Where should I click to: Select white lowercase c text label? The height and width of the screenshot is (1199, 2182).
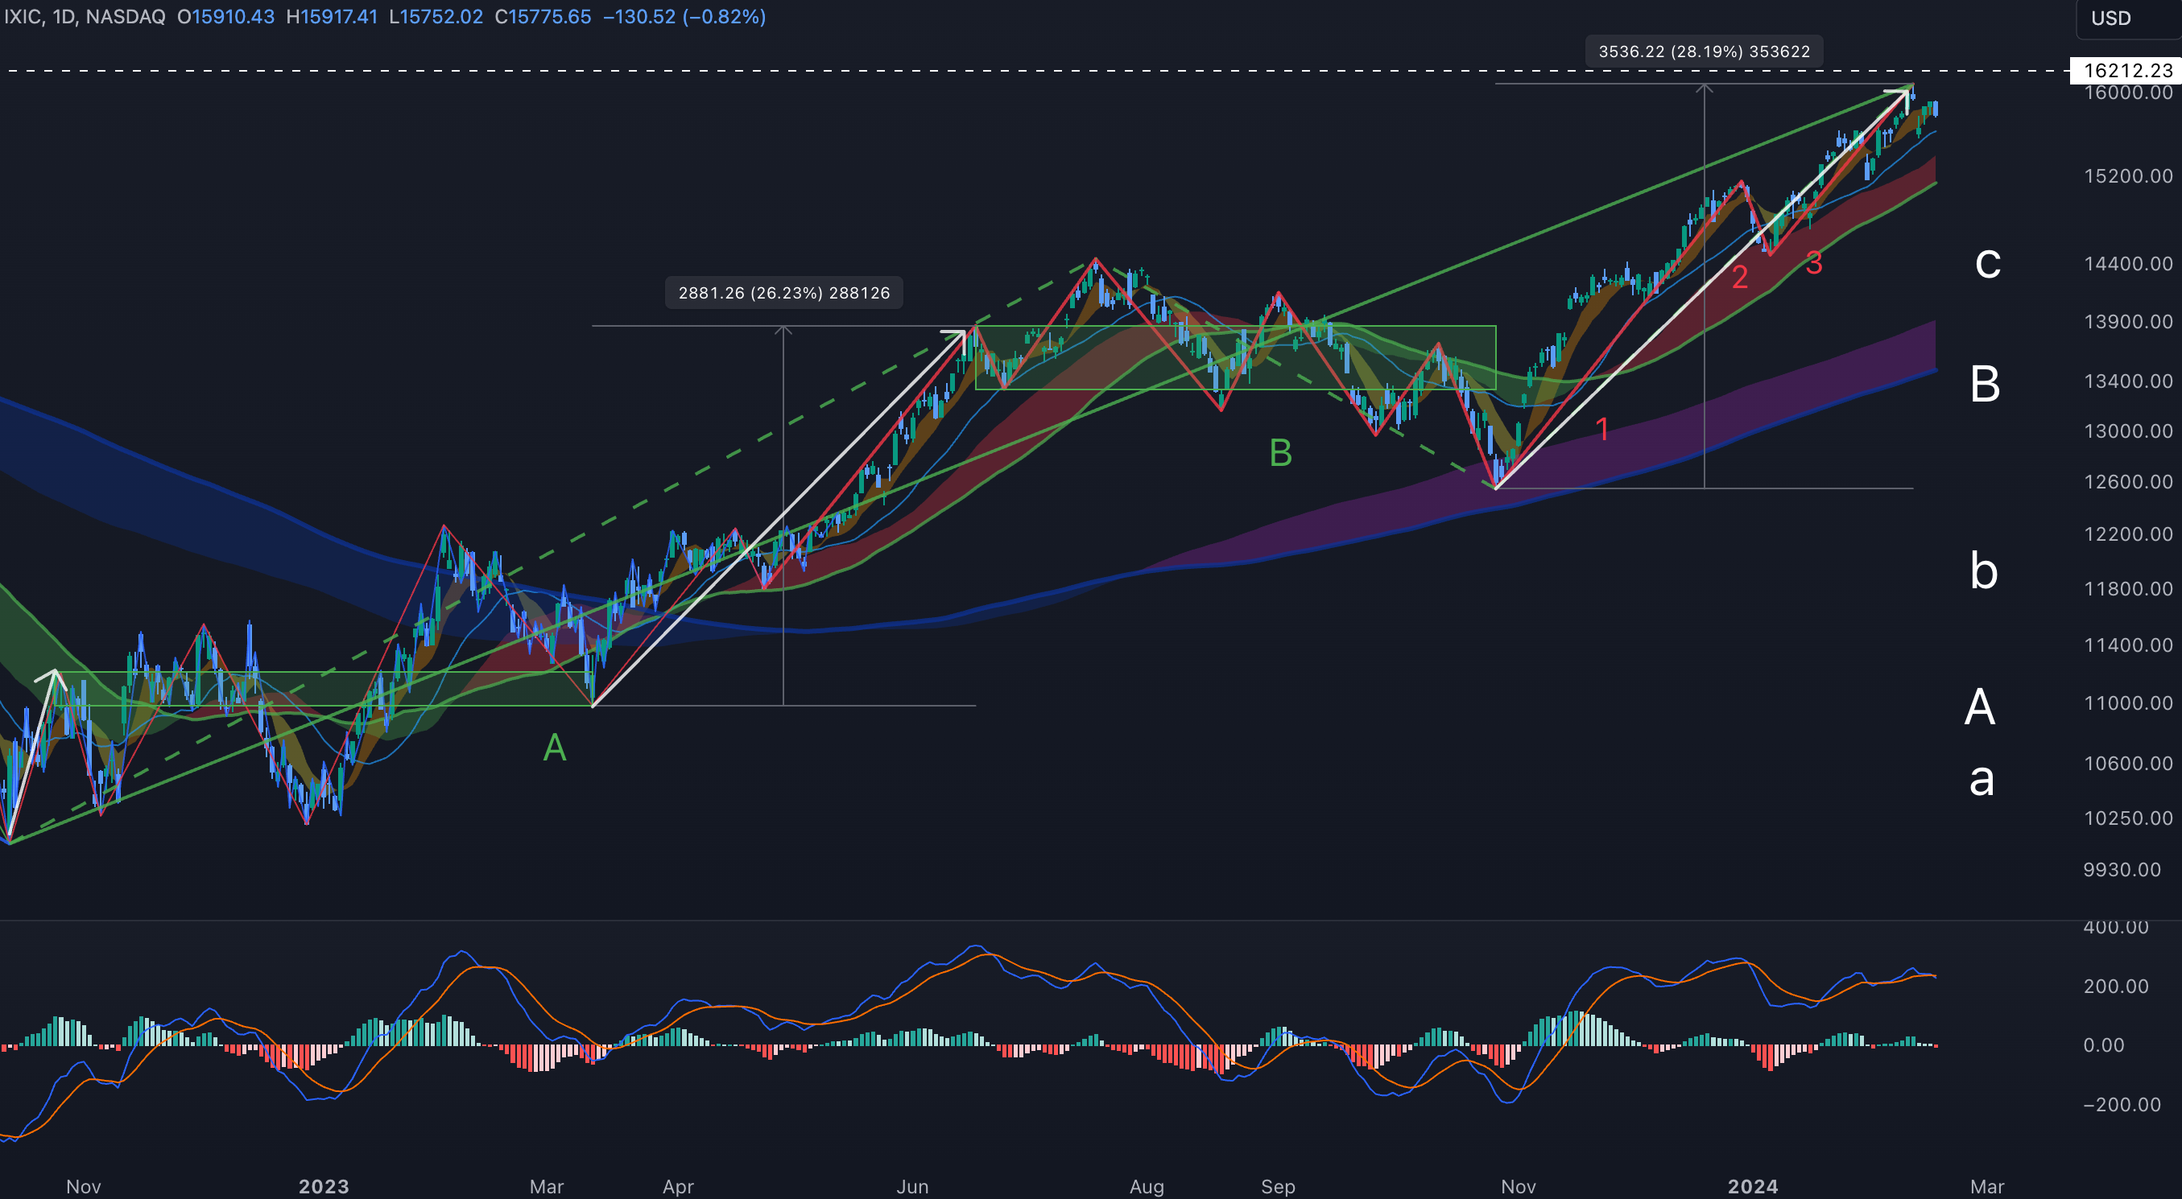1987,262
